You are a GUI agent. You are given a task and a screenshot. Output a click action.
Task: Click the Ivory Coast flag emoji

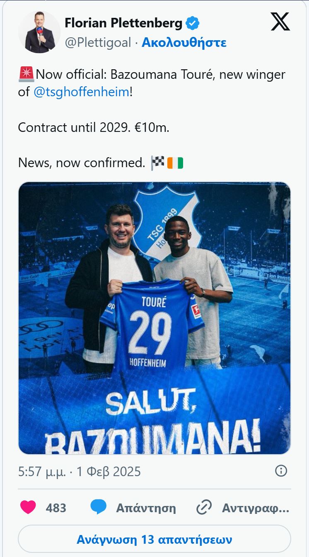[x=175, y=163]
